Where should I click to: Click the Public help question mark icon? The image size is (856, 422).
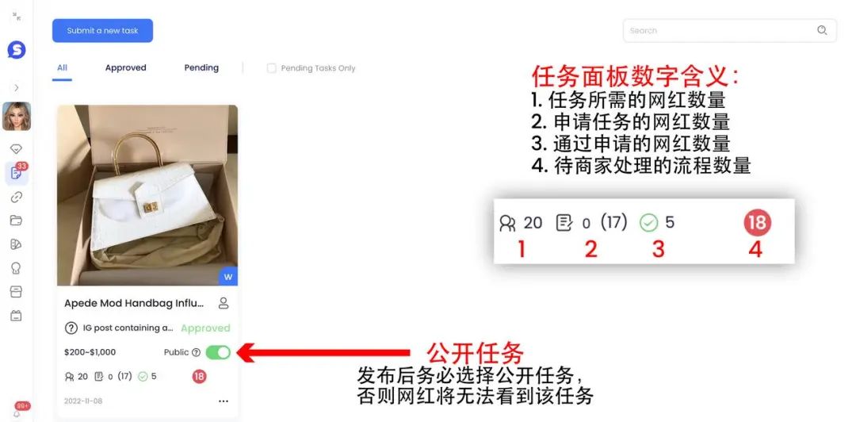click(x=196, y=352)
